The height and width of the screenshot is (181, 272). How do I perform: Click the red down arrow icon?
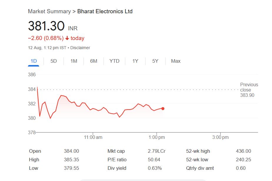pyautogui.click(x=67, y=38)
